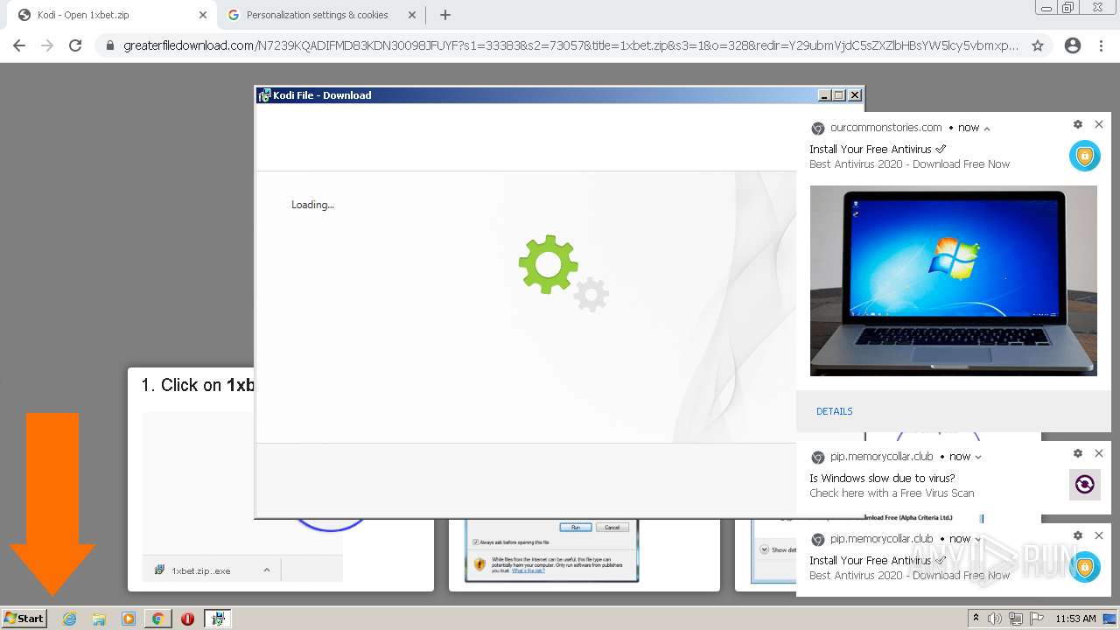Minimize the Kodi File - Download window

tap(824, 95)
